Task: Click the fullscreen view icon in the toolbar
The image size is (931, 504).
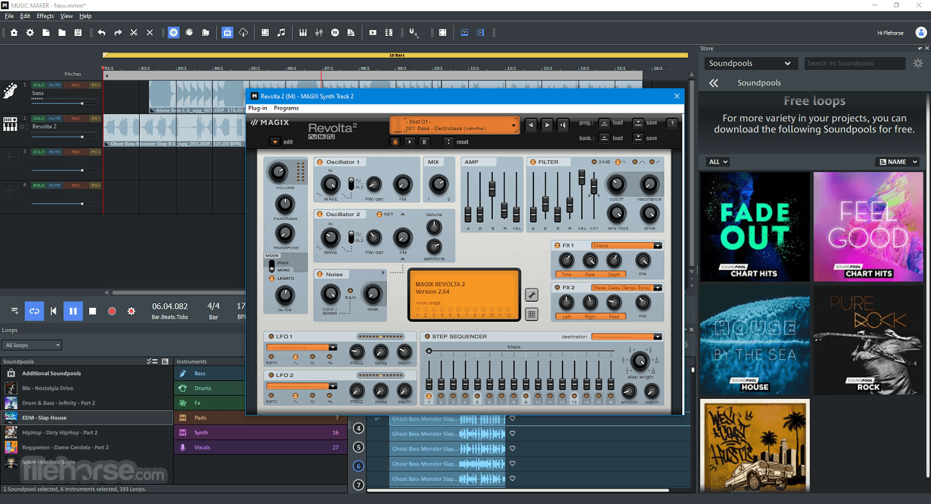Action: click(x=443, y=33)
